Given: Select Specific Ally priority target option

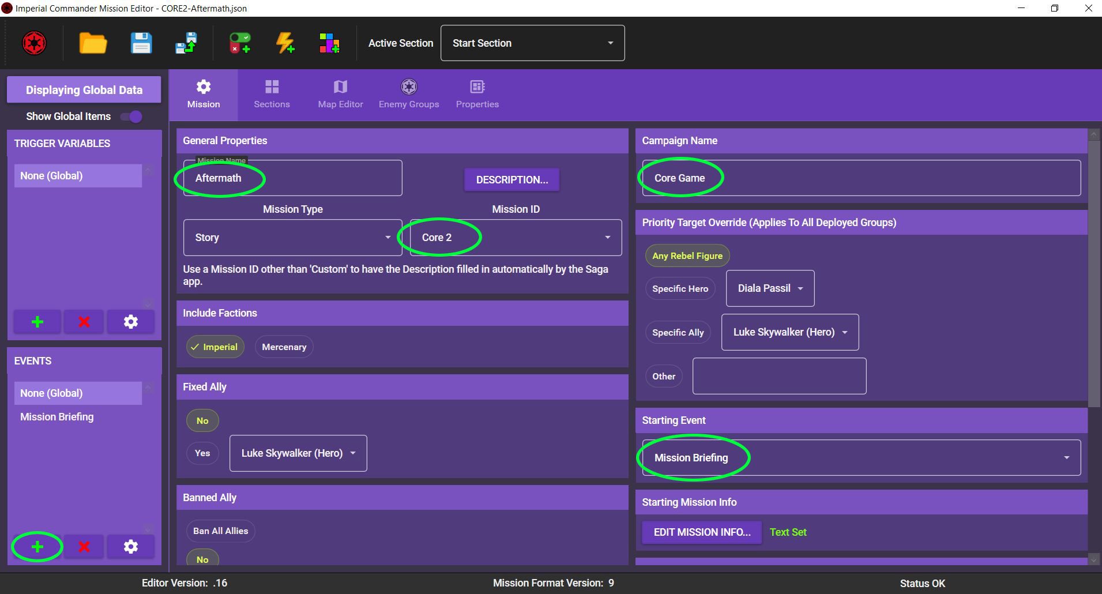Looking at the screenshot, I should [x=678, y=333].
